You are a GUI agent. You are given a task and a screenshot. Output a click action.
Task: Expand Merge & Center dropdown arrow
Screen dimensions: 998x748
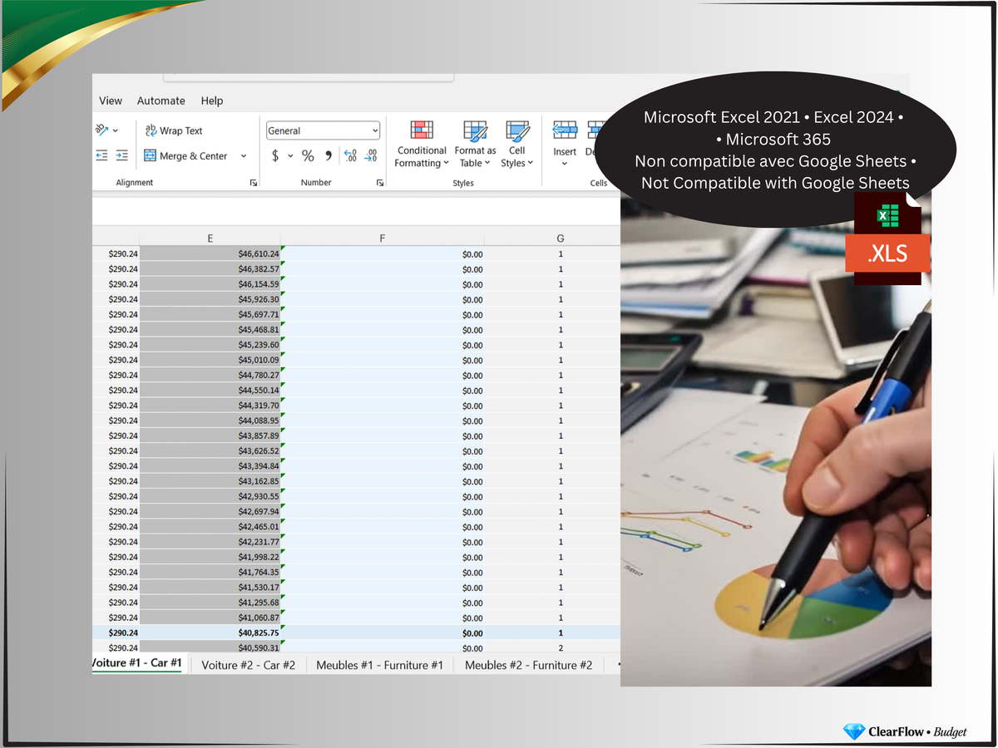pyautogui.click(x=244, y=155)
